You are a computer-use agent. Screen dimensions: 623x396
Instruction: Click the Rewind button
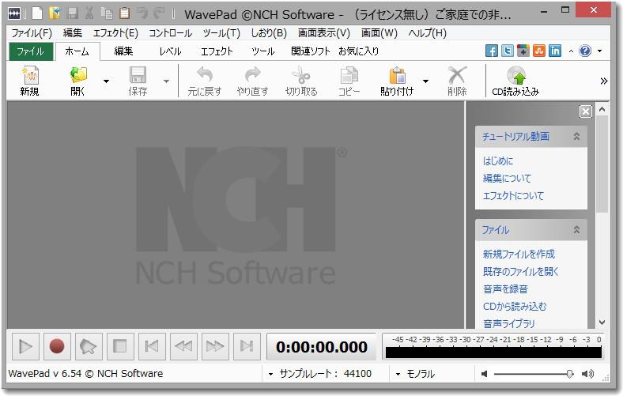pos(183,347)
